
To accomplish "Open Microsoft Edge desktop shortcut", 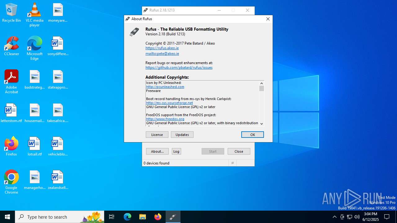I will pos(34,48).
